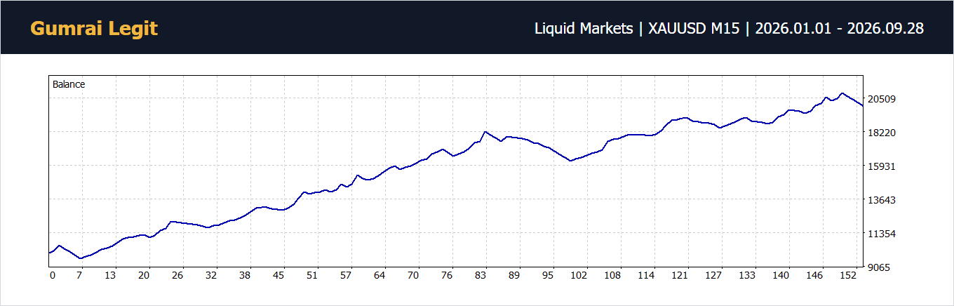Click the 83 x-axis label

pyautogui.click(x=481, y=276)
